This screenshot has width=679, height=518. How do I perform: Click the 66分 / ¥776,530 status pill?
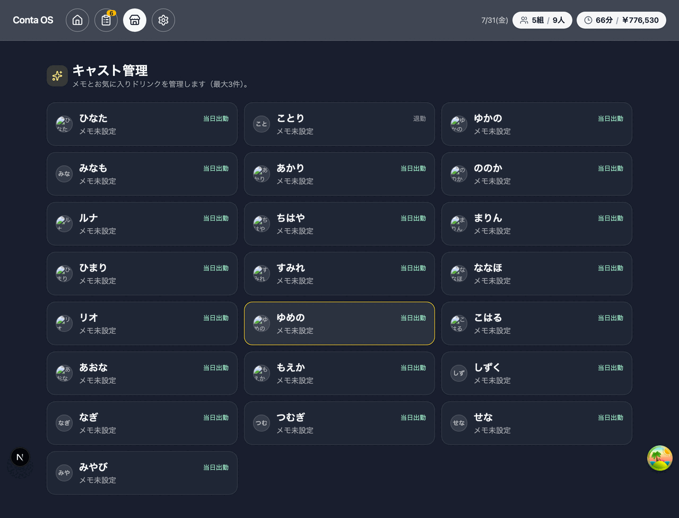(621, 20)
